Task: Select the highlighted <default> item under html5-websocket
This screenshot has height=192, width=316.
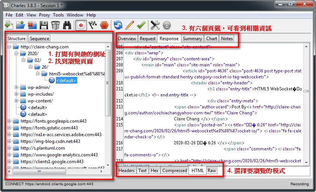Action: [x=66, y=81]
